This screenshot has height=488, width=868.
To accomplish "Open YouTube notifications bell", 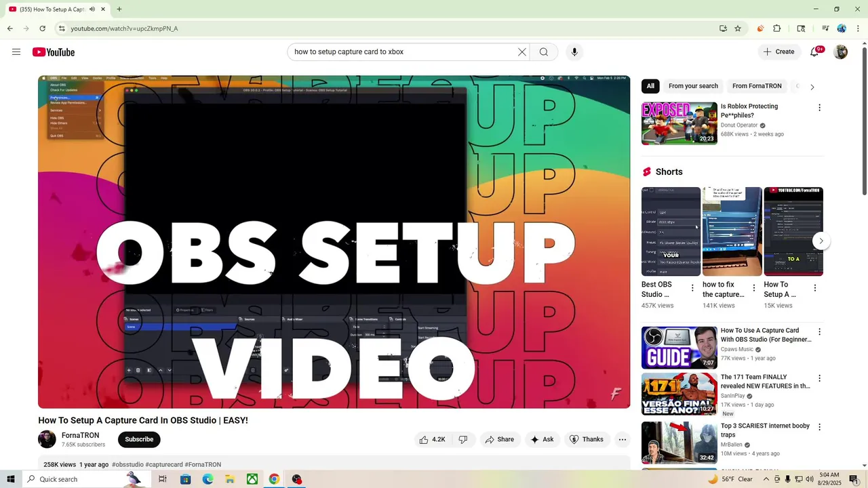I will 815,52.
